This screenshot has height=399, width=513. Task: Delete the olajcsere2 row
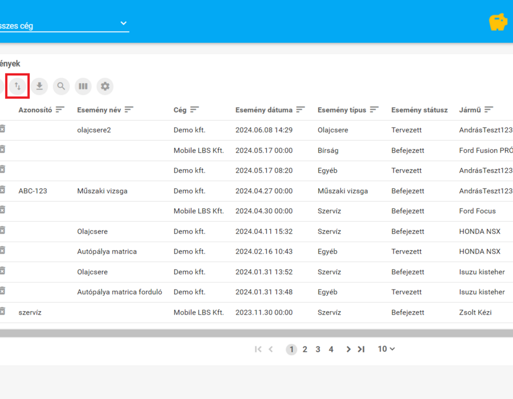(x=2, y=129)
